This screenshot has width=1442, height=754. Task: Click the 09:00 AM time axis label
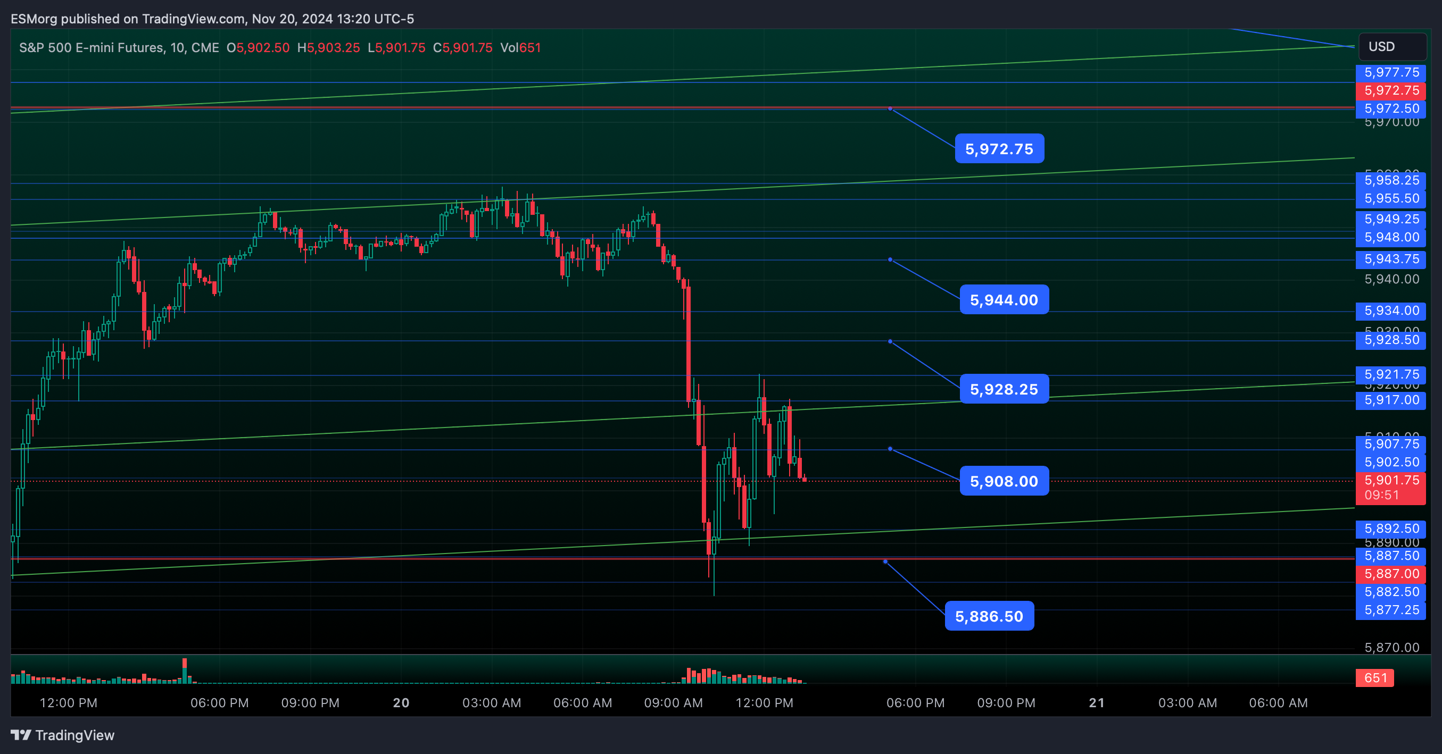[x=674, y=703]
